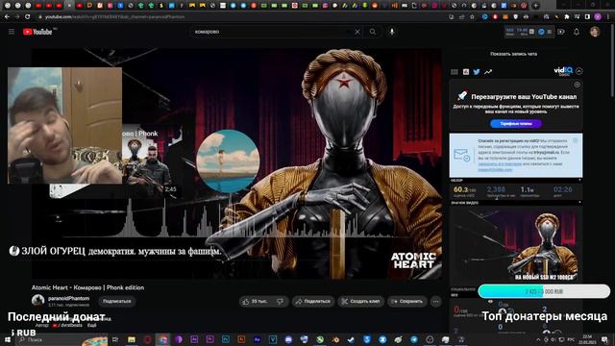This screenshot has width=615, height=346.
Task: Click the resend email link in notice
Action: tap(500, 164)
